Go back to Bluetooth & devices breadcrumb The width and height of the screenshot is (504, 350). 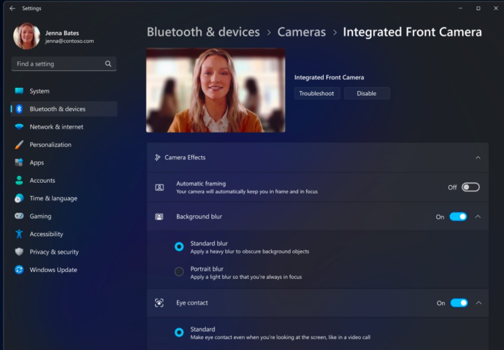tap(203, 32)
